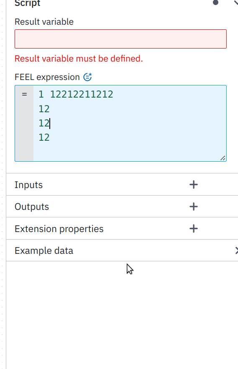This screenshot has height=369, width=238.
Task: Expand the Example data section arrow
Action: 236,250
